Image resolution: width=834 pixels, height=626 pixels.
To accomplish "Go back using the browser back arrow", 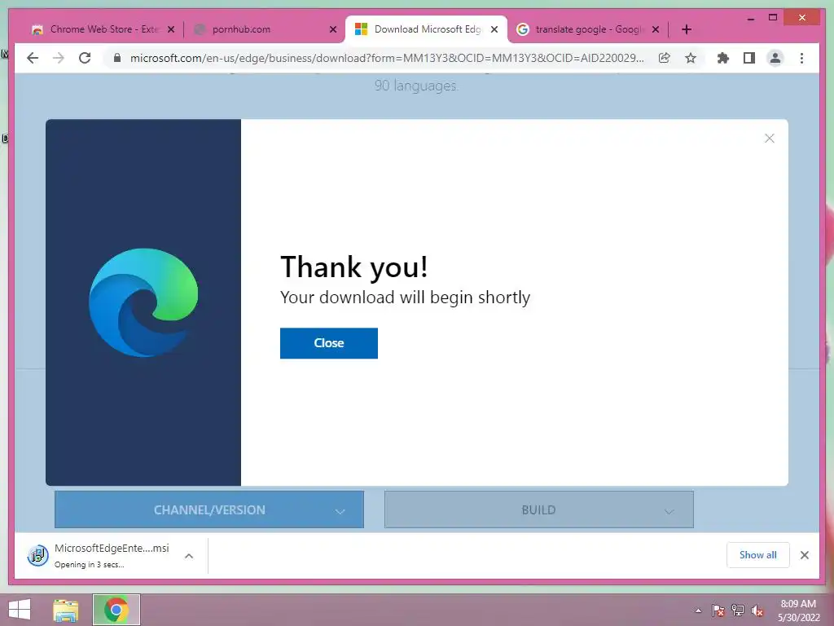I will coord(33,58).
